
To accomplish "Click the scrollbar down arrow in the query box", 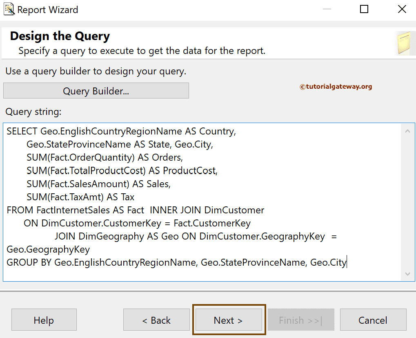I will pyautogui.click(x=408, y=274).
